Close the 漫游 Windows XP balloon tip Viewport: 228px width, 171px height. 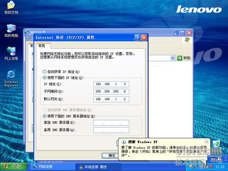point(206,141)
